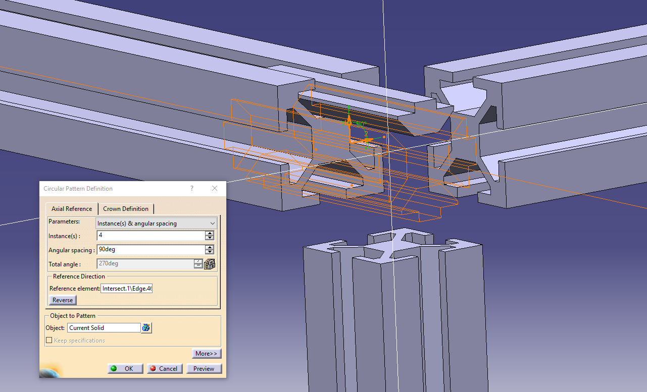Click the formula lock icon beside Total angle
The height and width of the screenshot is (392, 647).
coord(209,263)
